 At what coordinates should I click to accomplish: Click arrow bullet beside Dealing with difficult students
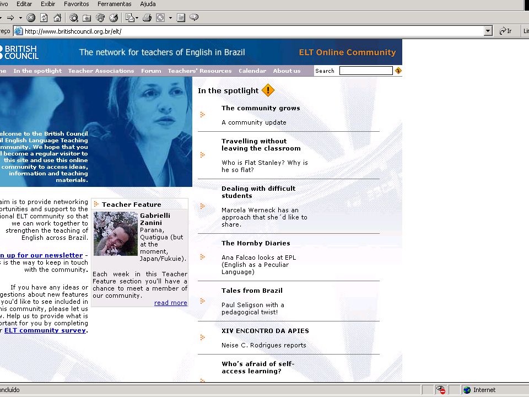(x=202, y=206)
